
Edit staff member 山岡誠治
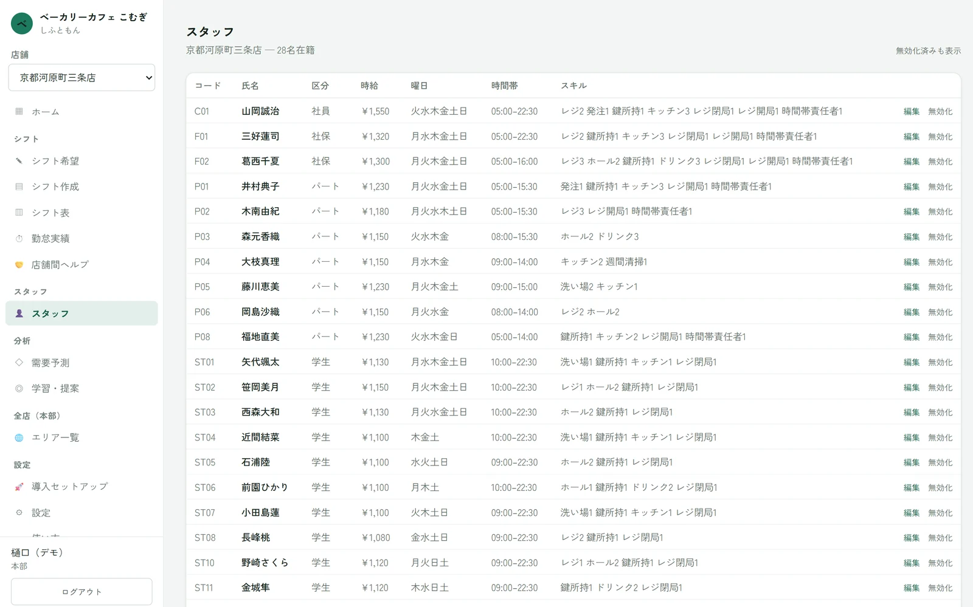(911, 112)
